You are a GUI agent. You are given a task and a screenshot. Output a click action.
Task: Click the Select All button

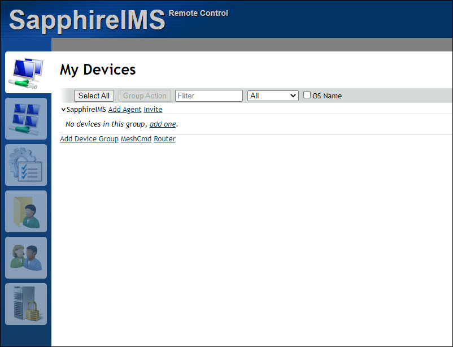click(93, 95)
